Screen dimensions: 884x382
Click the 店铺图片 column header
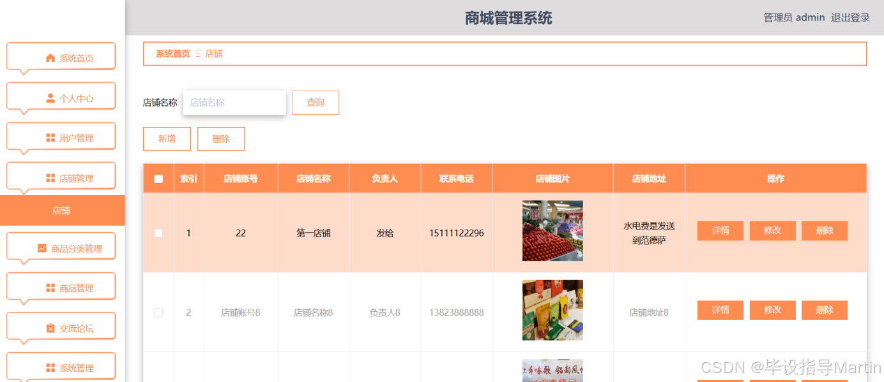click(x=552, y=179)
